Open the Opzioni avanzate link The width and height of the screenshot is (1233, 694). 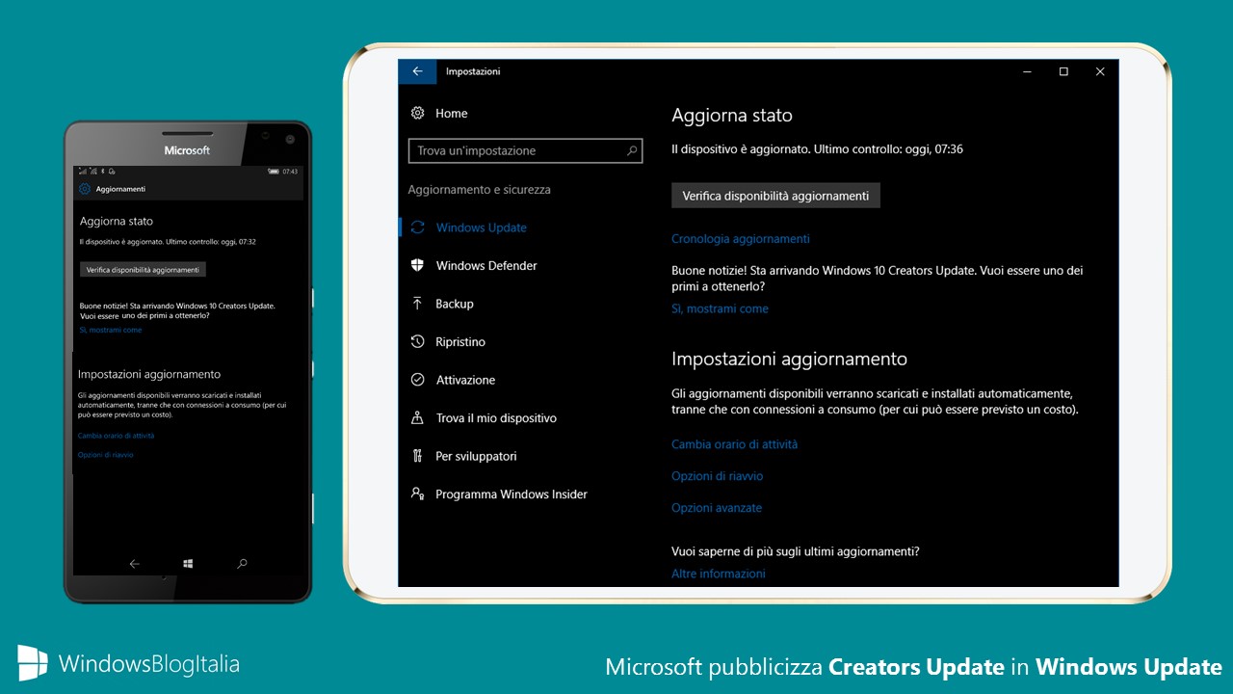(717, 508)
